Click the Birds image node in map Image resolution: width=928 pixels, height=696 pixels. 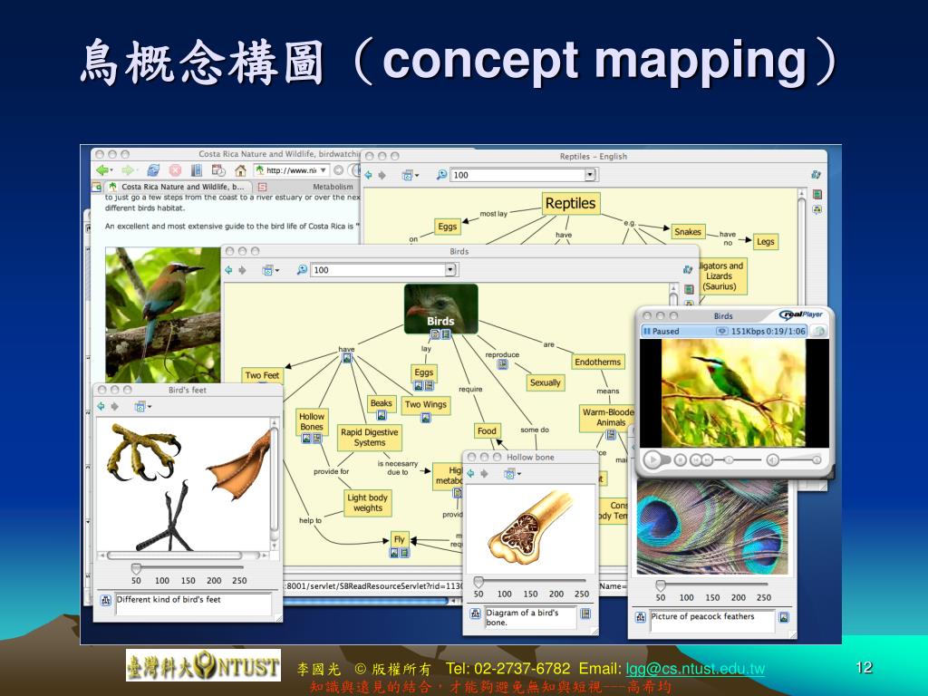tap(441, 308)
